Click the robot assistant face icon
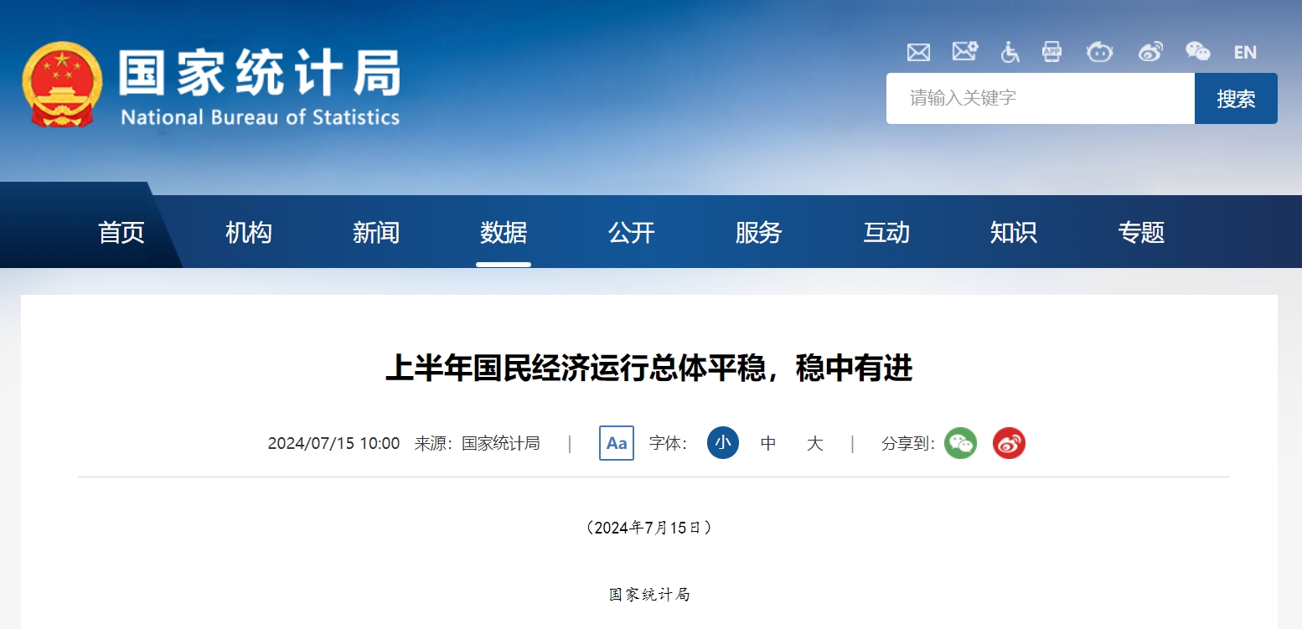1302x629 pixels. click(x=1099, y=52)
